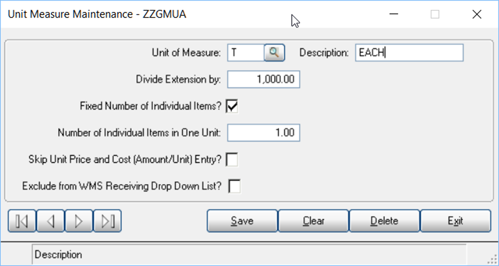The image size is (499, 266).
Task: Check Exclude from WMS Receiving Drop Down List
Action: [235, 186]
